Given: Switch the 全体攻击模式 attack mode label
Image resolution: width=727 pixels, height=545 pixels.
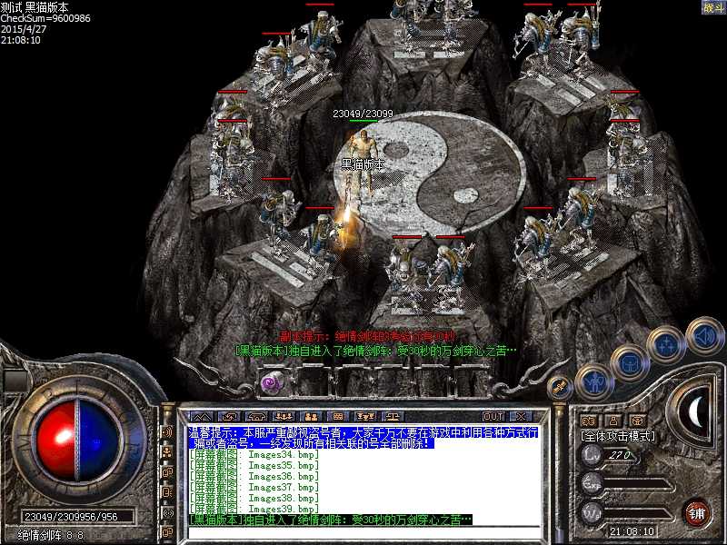Looking at the screenshot, I should pyautogui.click(x=618, y=436).
